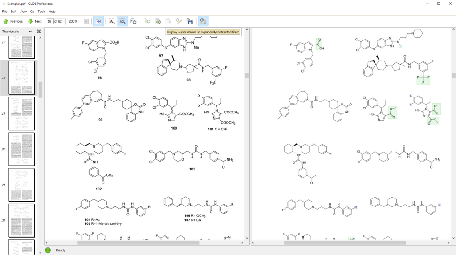Open the File menu
The image size is (456, 255).
click(4, 12)
